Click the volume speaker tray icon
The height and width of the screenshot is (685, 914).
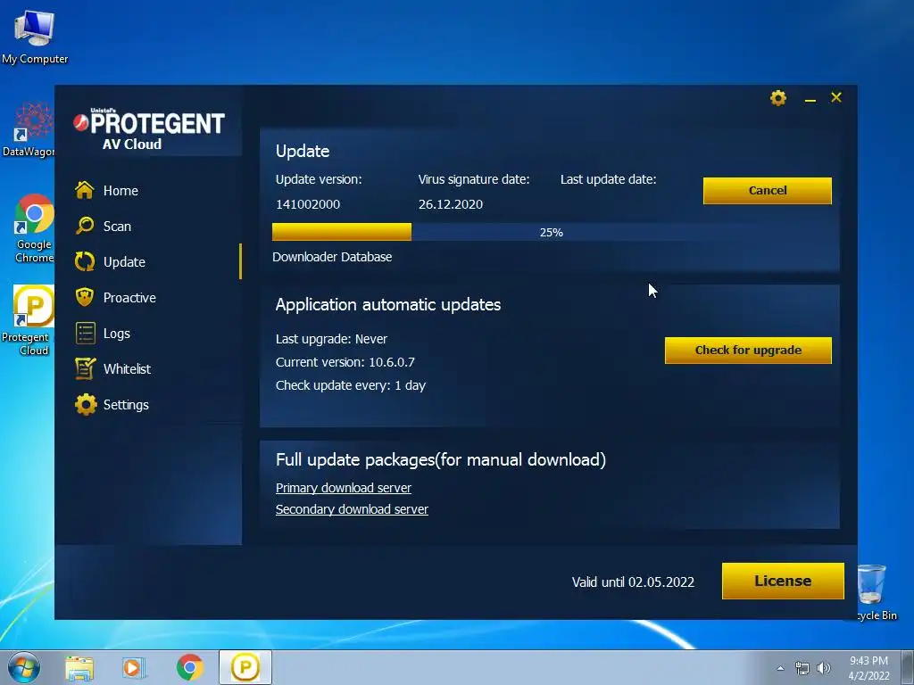point(824,668)
